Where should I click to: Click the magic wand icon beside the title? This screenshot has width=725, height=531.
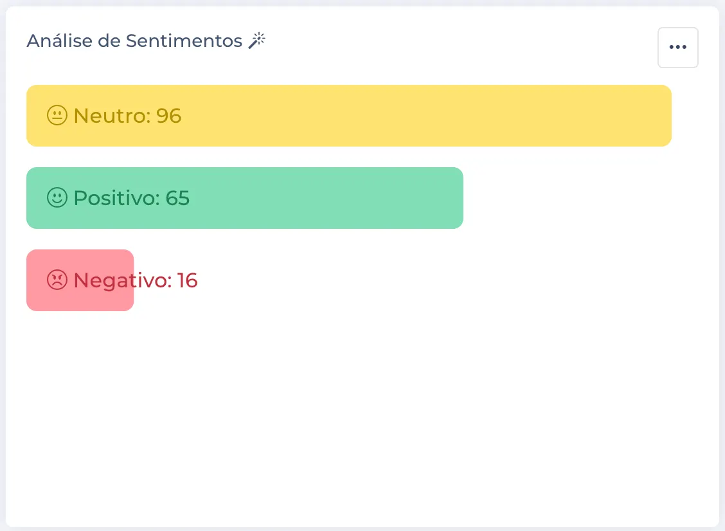257,41
